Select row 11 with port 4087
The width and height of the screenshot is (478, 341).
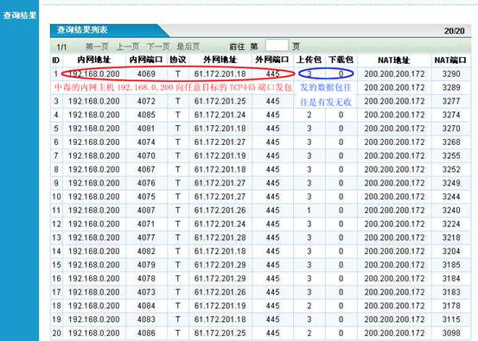point(260,211)
